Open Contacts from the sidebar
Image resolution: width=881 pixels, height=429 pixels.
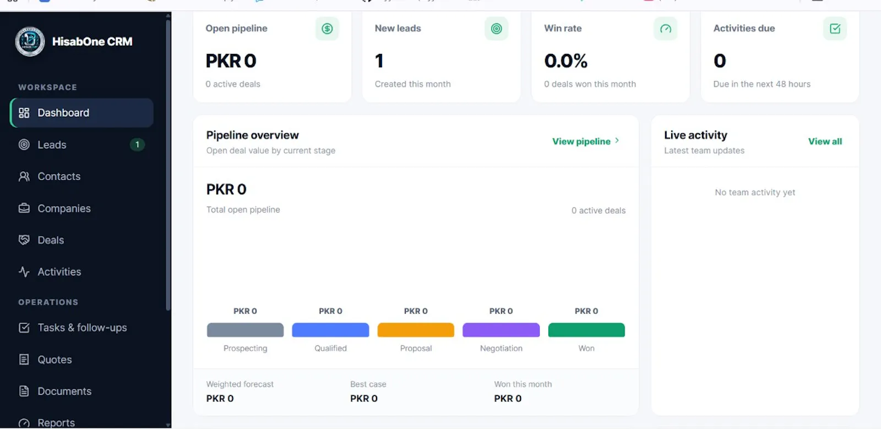(81, 176)
